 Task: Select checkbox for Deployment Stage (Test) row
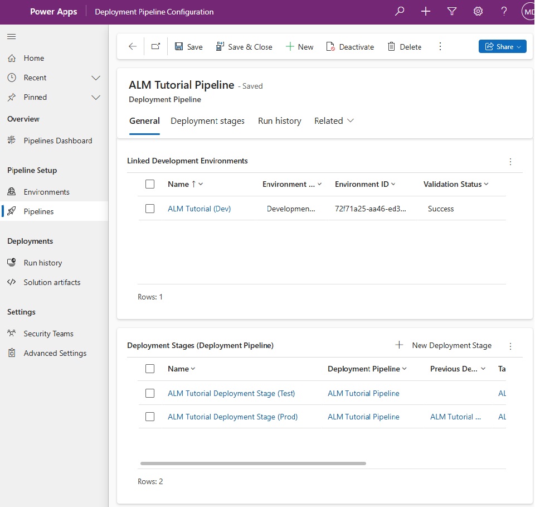click(x=150, y=393)
